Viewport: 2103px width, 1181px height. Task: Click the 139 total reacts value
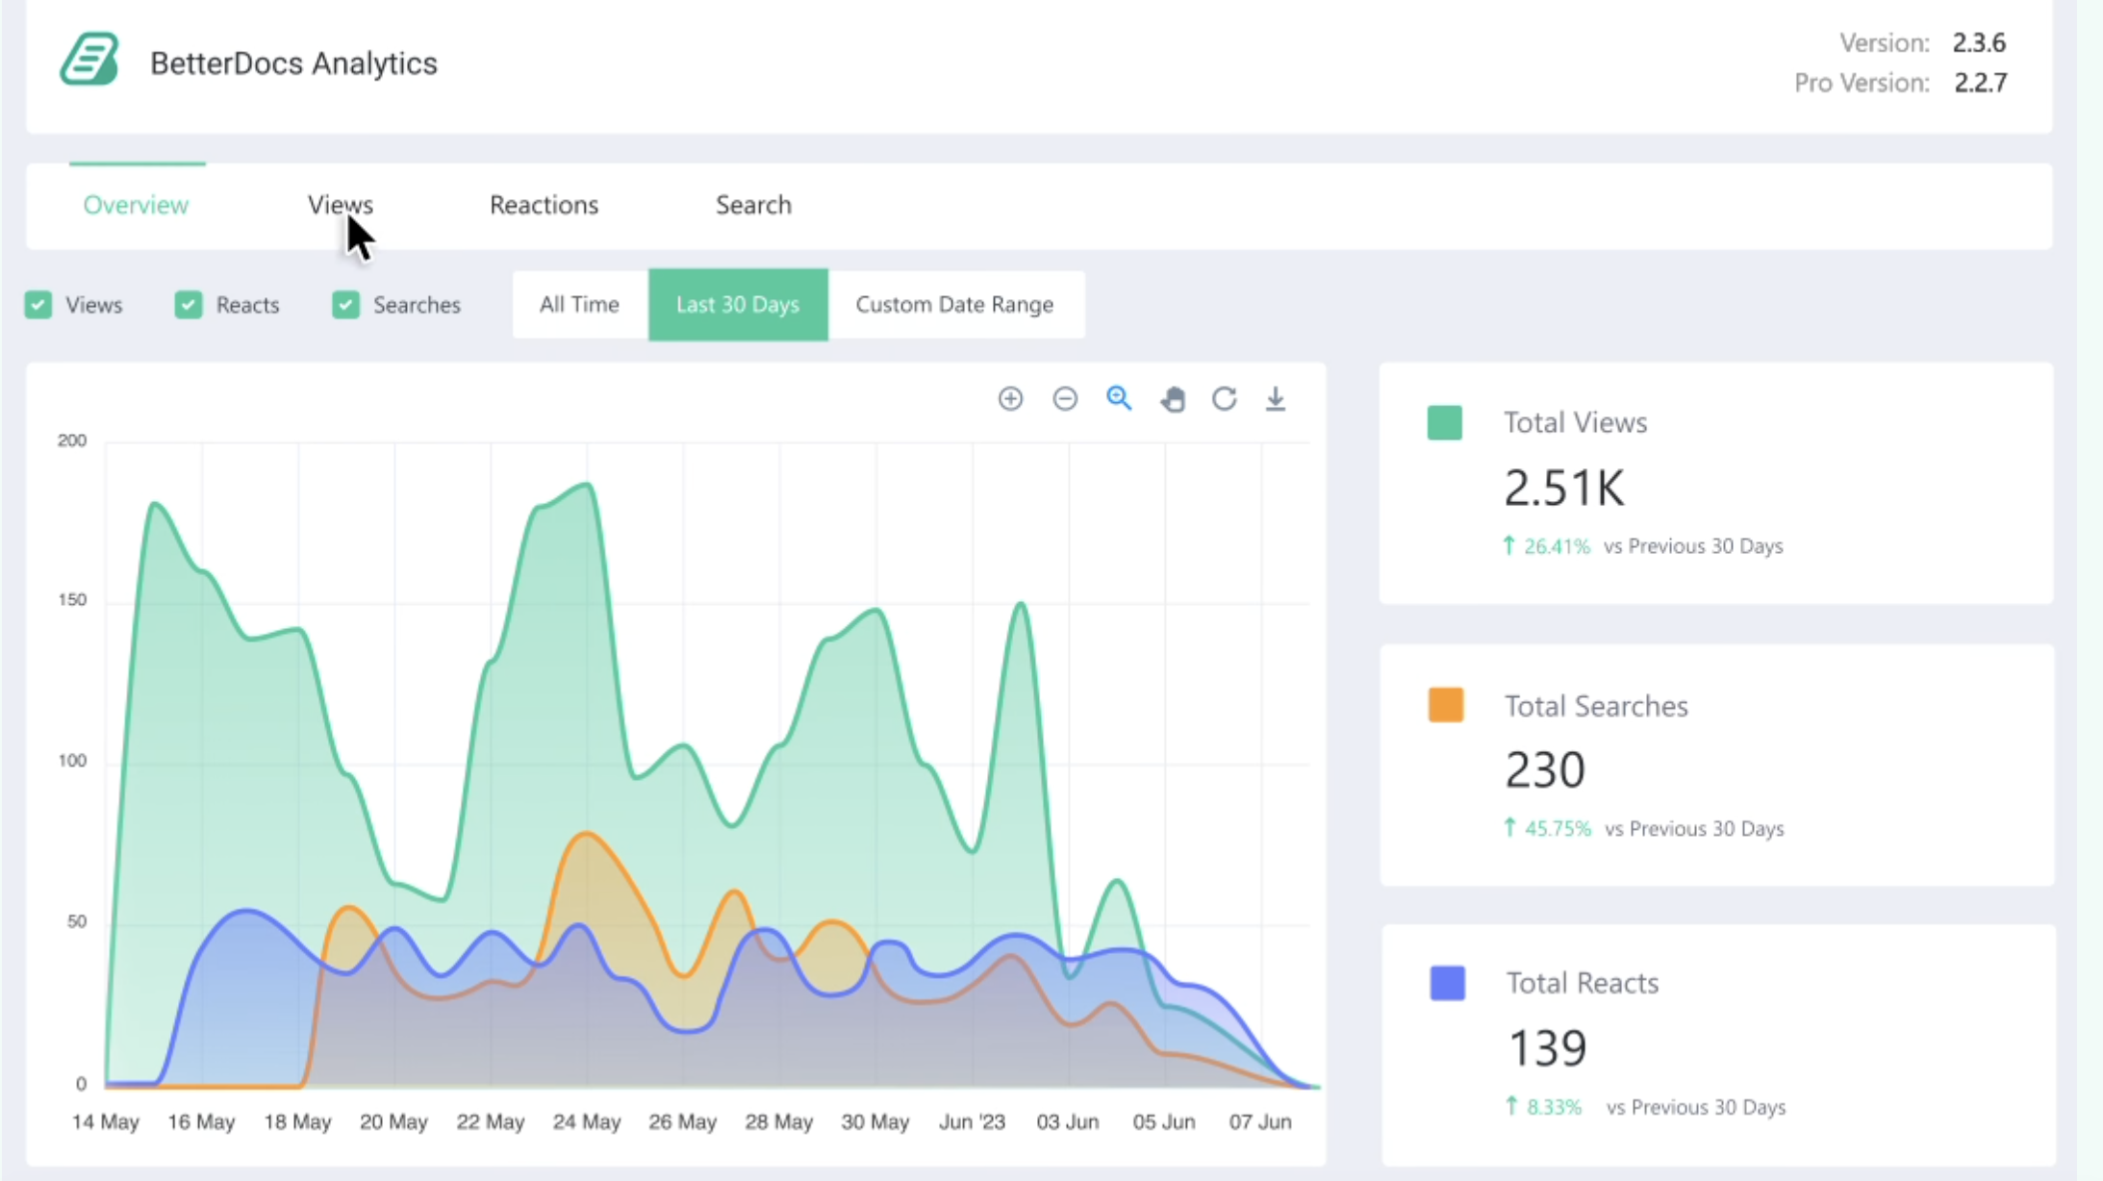tap(1548, 1048)
